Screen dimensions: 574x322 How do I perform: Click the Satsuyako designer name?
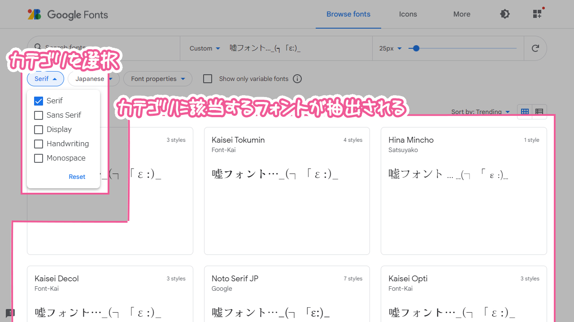coord(403,150)
